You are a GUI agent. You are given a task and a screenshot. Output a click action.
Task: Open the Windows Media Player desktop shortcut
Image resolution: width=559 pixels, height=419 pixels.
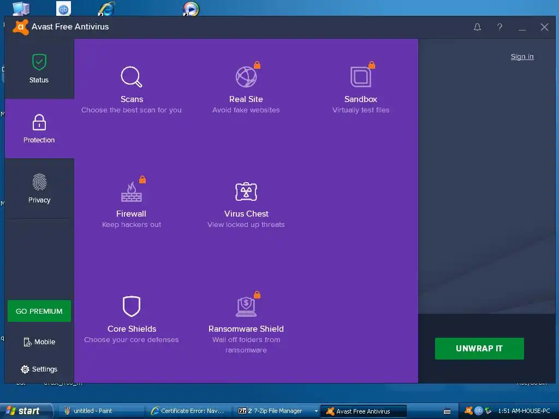pyautogui.click(x=191, y=9)
